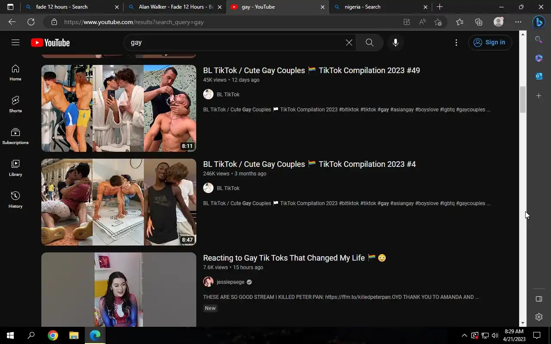The height and width of the screenshot is (344, 551).
Task: Click the YouTube logo
Action: (x=50, y=43)
